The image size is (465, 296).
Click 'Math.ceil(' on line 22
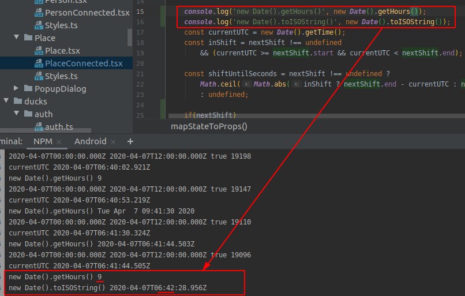pos(220,84)
